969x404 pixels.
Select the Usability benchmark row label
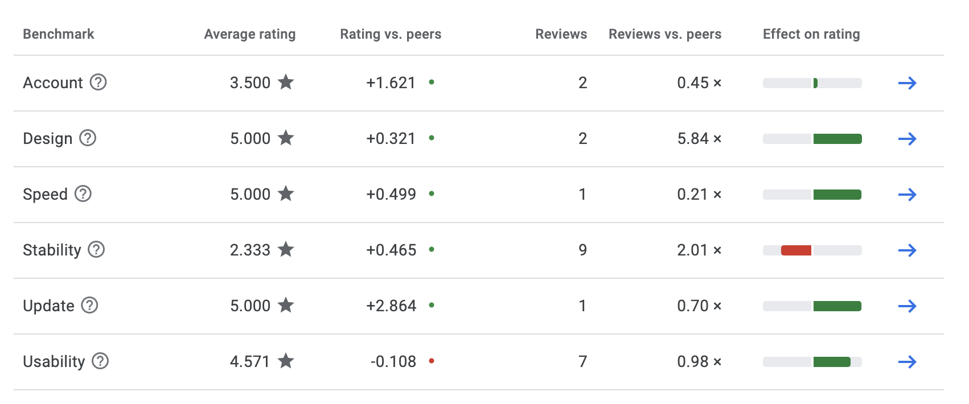coord(54,361)
